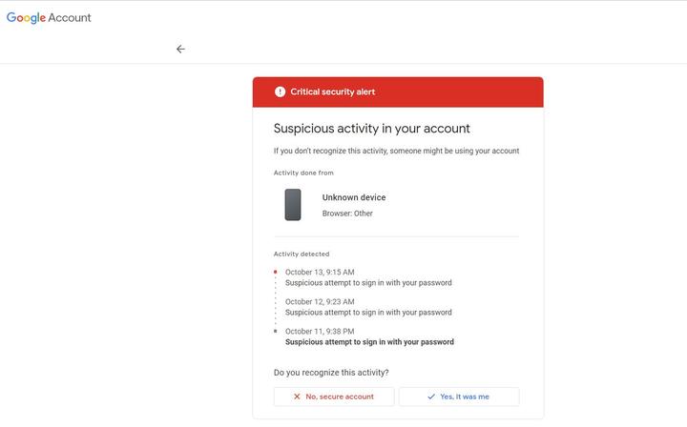Click the gray dot marker for October 11

coord(275,331)
